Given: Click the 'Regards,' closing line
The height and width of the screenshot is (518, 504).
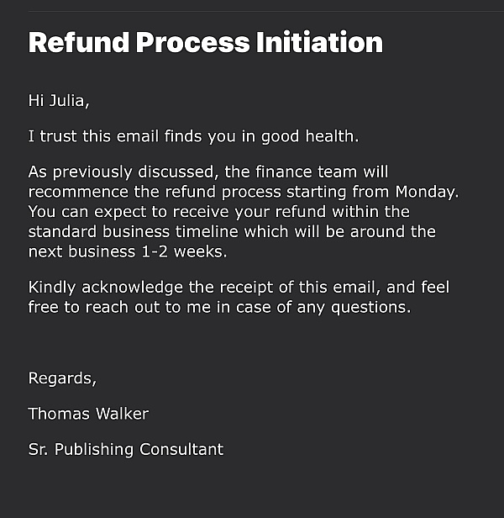Looking at the screenshot, I should tap(62, 378).
